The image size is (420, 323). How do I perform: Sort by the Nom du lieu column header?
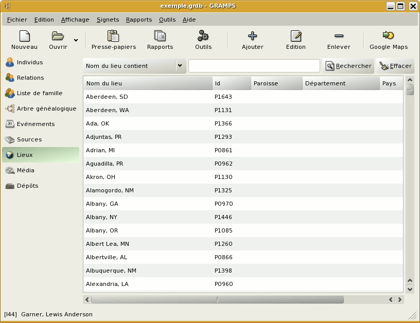tap(148, 83)
